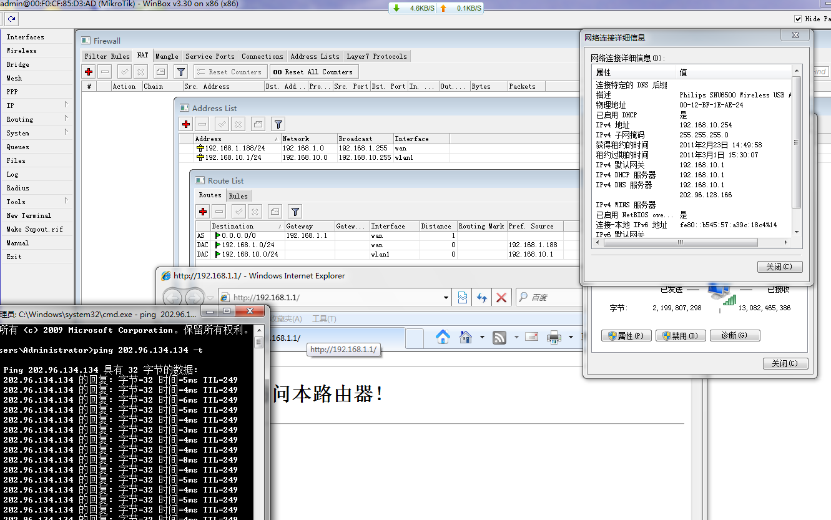This screenshot has width=831, height=520.
Task: Click the remove button in Firewall toolbar
Action: click(x=105, y=72)
